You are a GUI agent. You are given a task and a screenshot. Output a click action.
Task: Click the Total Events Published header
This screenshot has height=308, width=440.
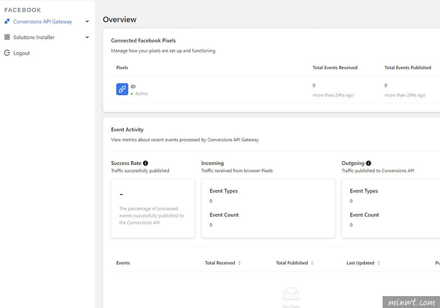(408, 68)
